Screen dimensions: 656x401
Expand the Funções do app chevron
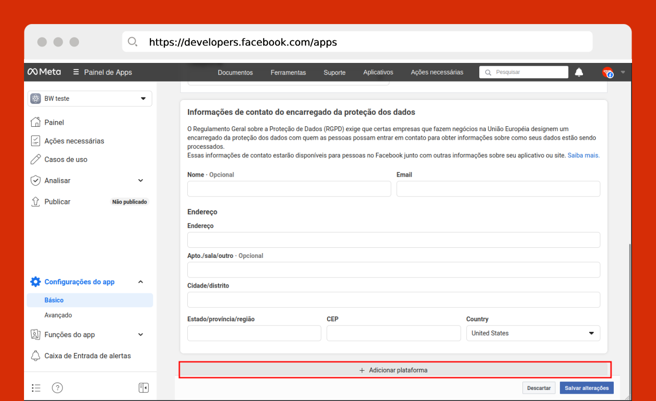pyautogui.click(x=141, y=335)
